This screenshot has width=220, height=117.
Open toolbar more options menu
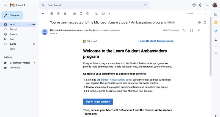point(109,13)
